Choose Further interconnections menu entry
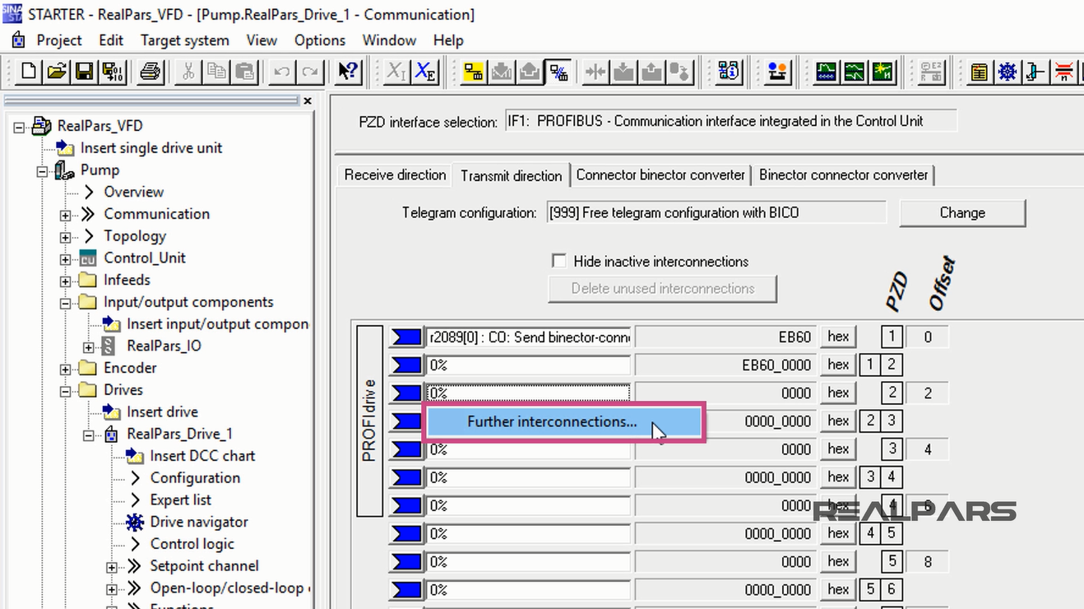 [x=564, y=421]
